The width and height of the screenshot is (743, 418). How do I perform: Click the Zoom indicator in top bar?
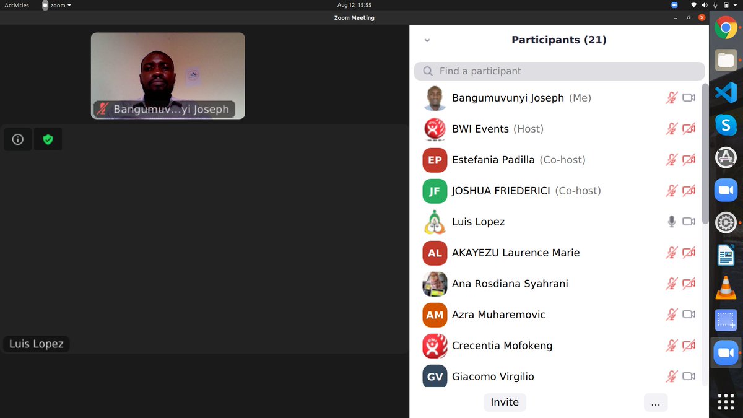point(674,5)
